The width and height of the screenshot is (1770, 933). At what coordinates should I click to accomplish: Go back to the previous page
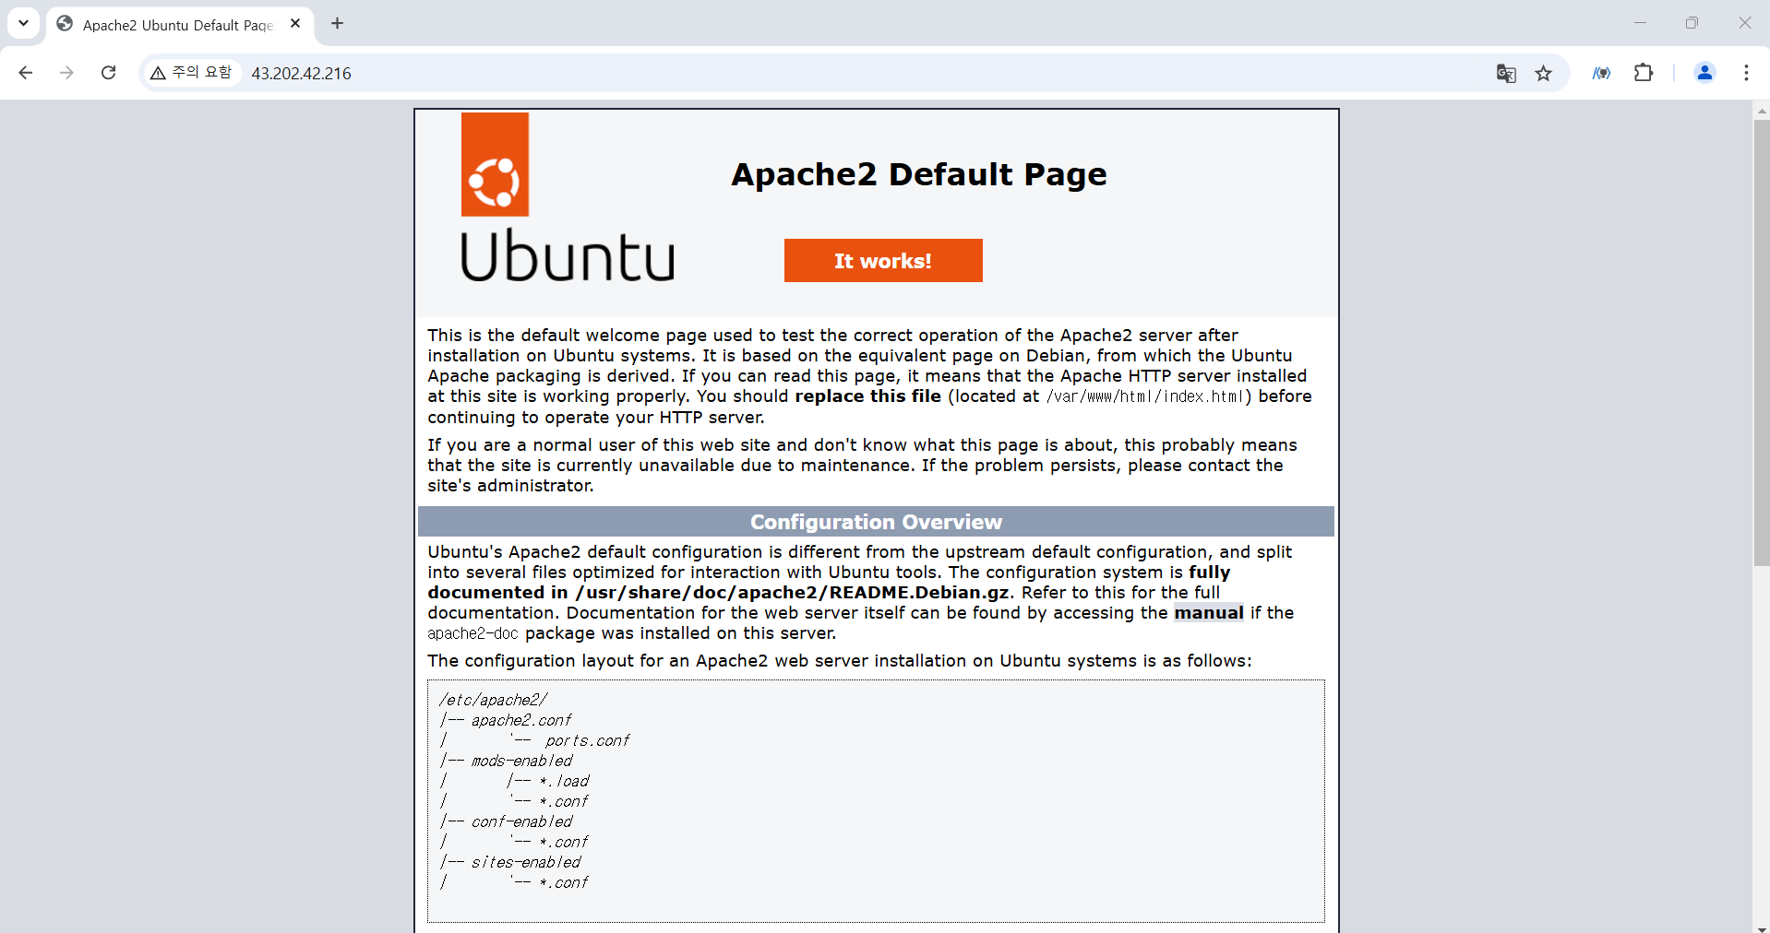26,73
